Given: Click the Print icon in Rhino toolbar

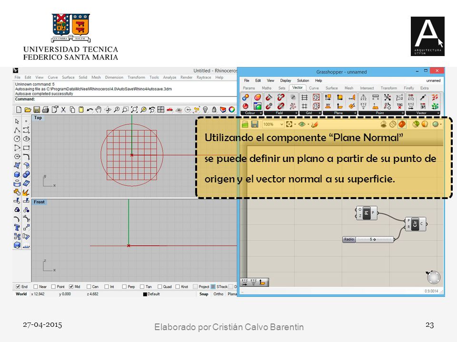Looking at the screenshot, I should tap(45, 110).
